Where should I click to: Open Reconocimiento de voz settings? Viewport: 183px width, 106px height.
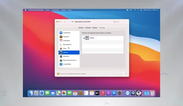tap(70, 60)
